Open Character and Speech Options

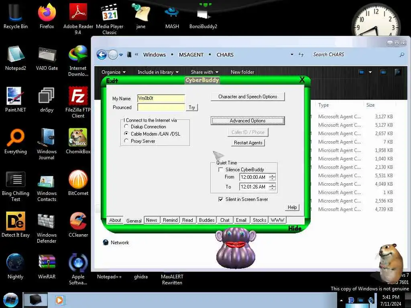248,97
